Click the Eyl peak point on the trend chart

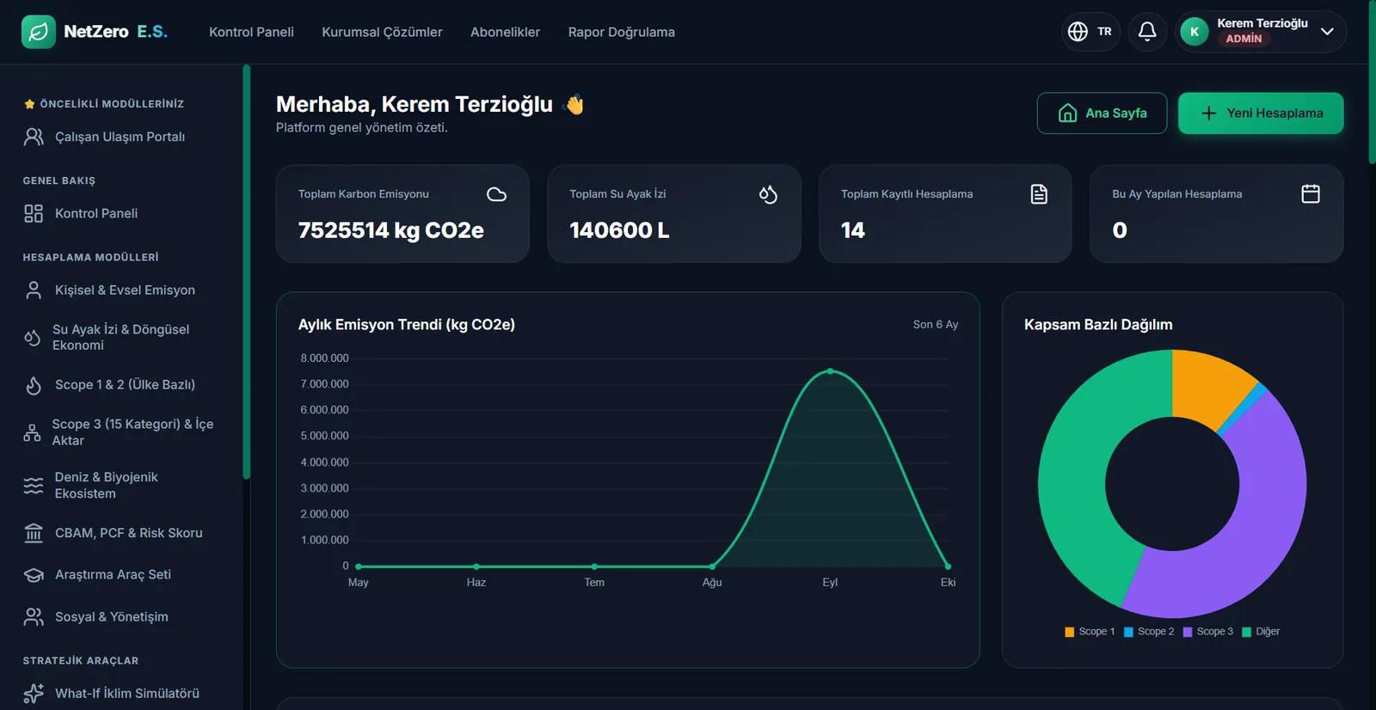830,371
